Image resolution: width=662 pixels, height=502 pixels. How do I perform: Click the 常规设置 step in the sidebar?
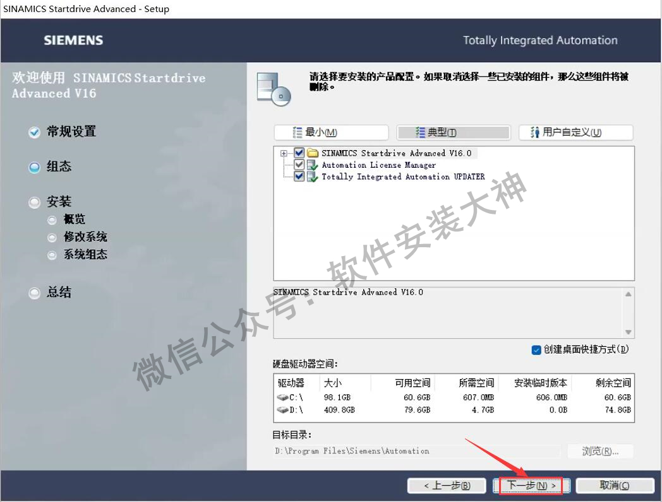point(71,132)
